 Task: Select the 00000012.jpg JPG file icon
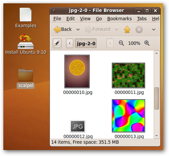[x=78, y=126]
